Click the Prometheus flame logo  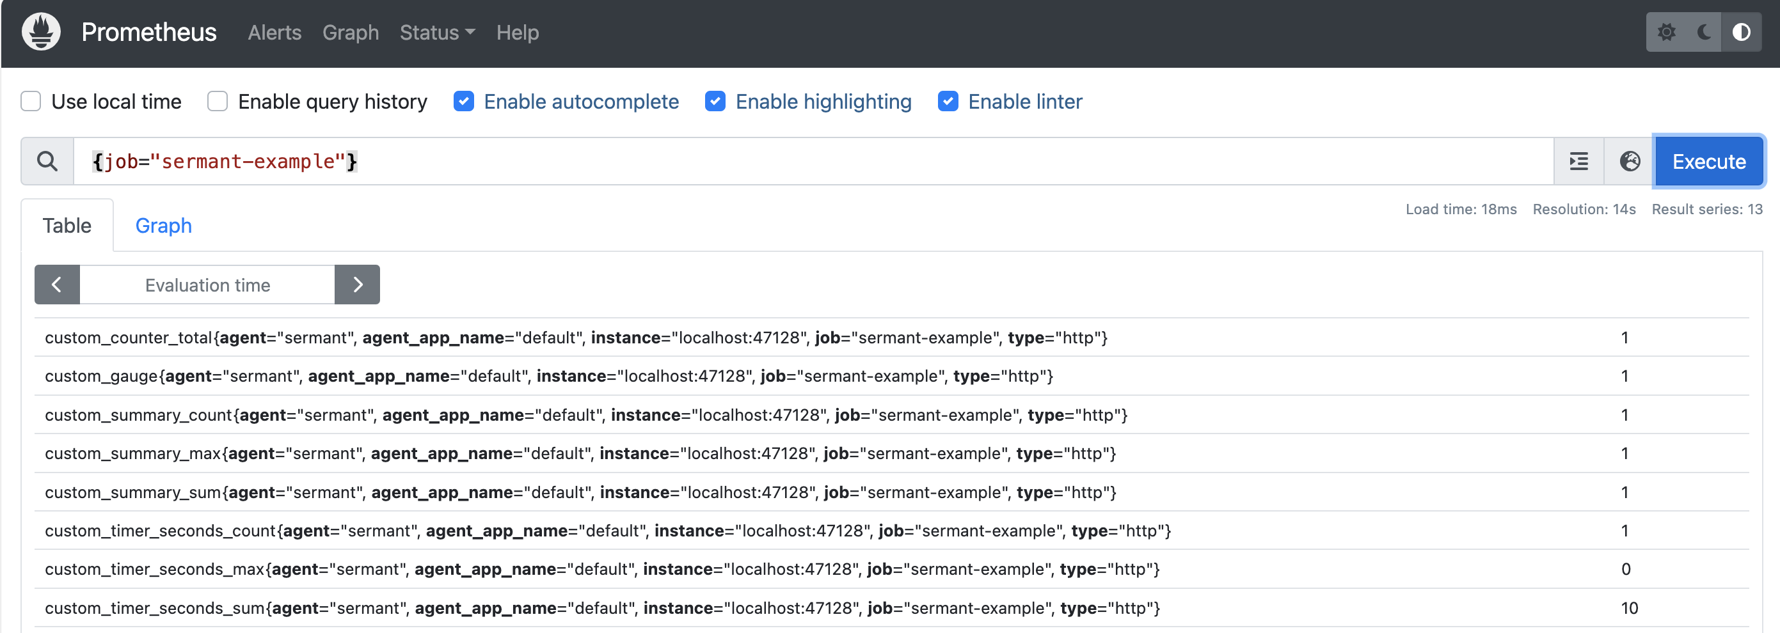coord(42,33)
